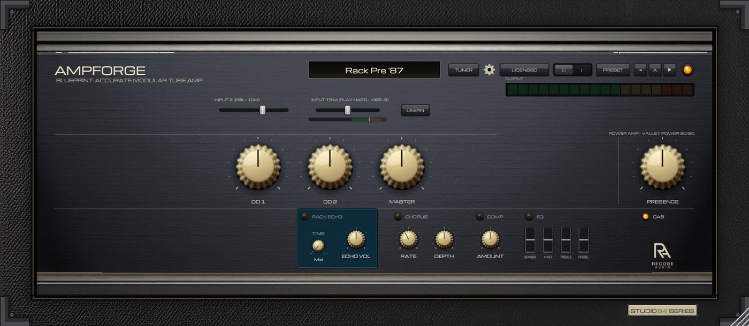This screenshot has width=749, height=326.
Task: Click the Recode Audio logo
Action: 662,255
